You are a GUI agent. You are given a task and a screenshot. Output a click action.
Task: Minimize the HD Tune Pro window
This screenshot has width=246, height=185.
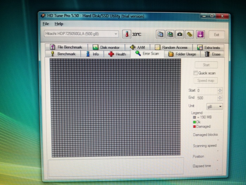(204, 16)
